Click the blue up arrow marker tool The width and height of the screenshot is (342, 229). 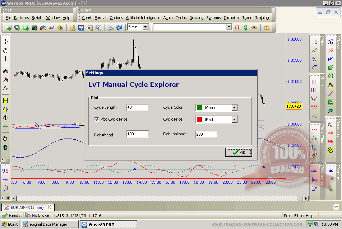pos(331,171)
